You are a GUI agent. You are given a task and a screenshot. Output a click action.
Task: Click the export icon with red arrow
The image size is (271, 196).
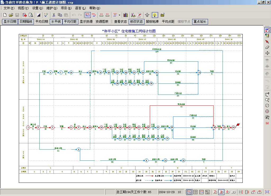click(x=25, y=15)
